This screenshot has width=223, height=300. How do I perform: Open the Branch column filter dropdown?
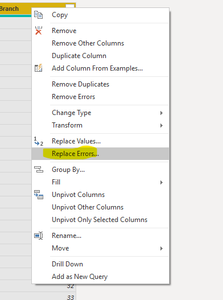pos(70,6)
